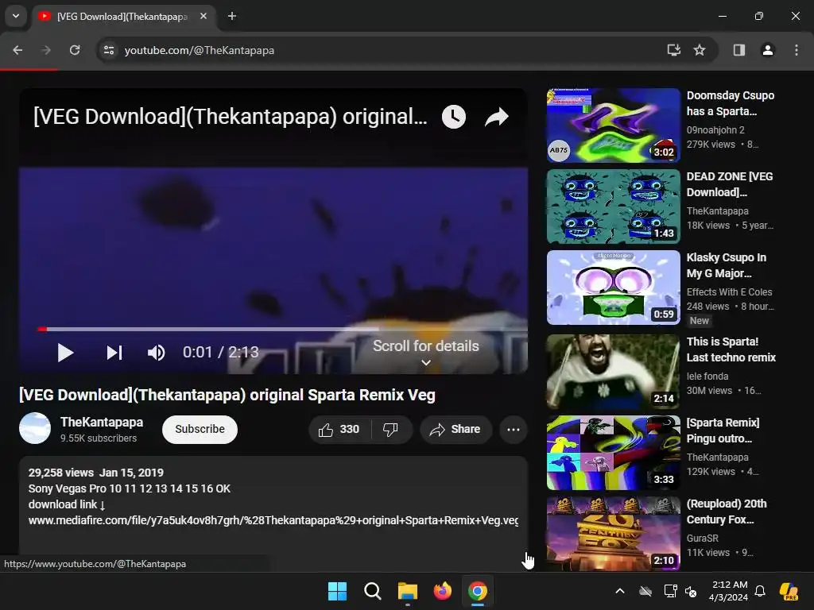Open the This is Sparta thumbnail image
This screenshot has width=814, height=610.
click(x=613, y=372)
